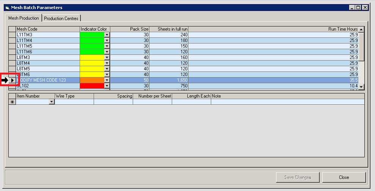Click the 150 sheets cell for L11TM5
Image resolution: width=375 pixels, height=191 pixels.
[x=169, y=46]
